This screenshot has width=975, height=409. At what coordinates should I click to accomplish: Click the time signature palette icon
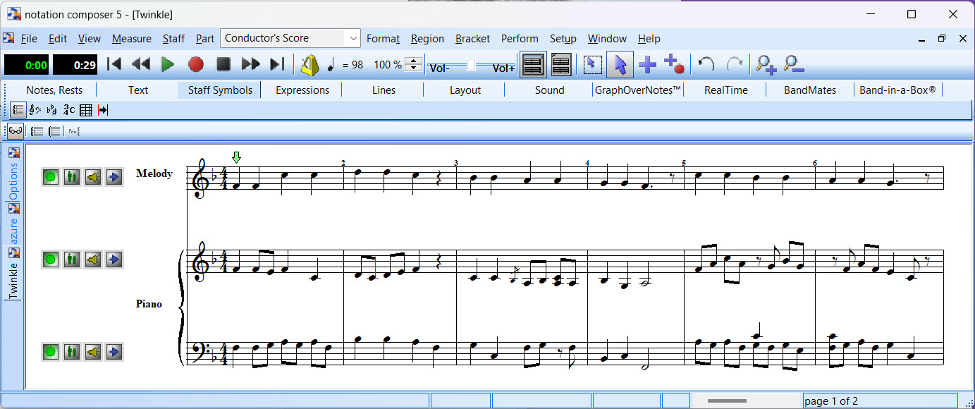click(69, 110)
